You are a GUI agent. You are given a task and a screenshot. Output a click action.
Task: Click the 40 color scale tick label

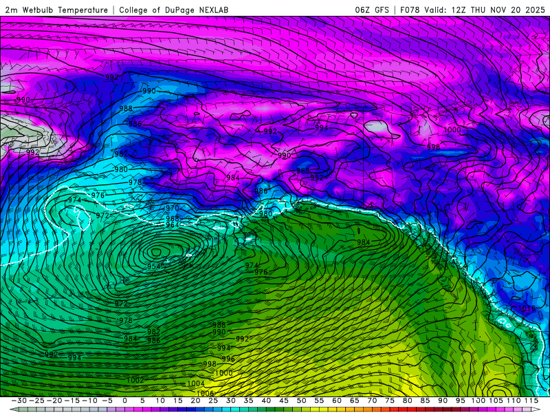click(266, 401)
